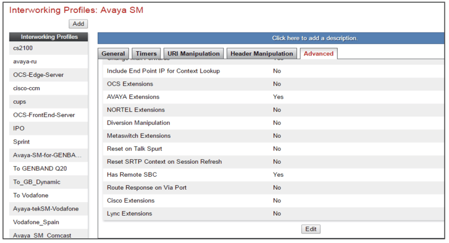Click the No value for OCS Extensions
Screen dimensions: 449x243
tap(277, 84)
